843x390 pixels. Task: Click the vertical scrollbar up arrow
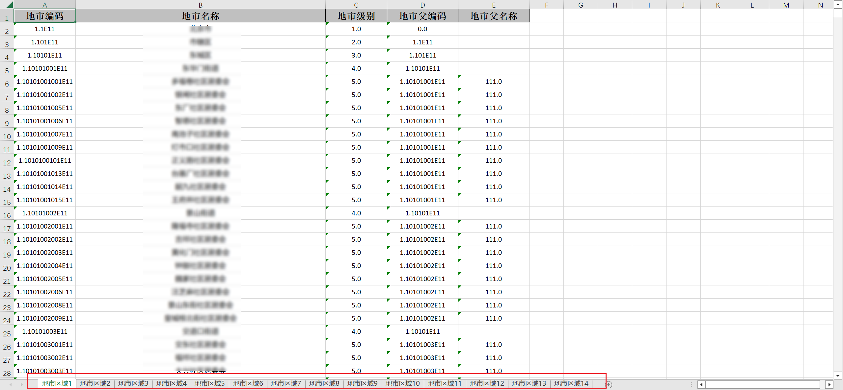coord(838,4)
